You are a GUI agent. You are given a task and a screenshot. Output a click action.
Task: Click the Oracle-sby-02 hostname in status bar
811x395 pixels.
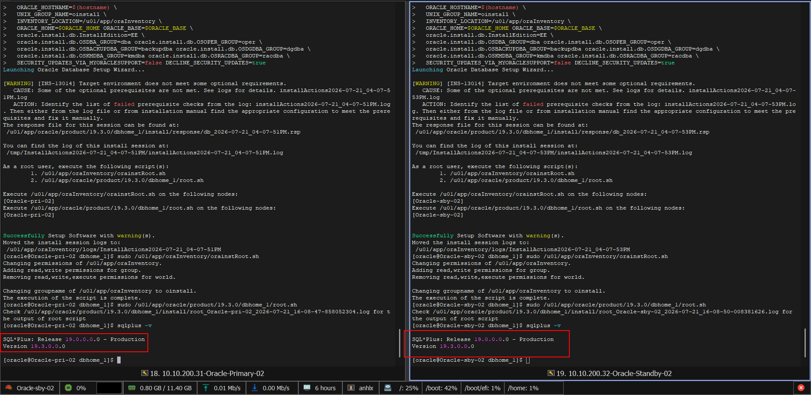point(35,388)
